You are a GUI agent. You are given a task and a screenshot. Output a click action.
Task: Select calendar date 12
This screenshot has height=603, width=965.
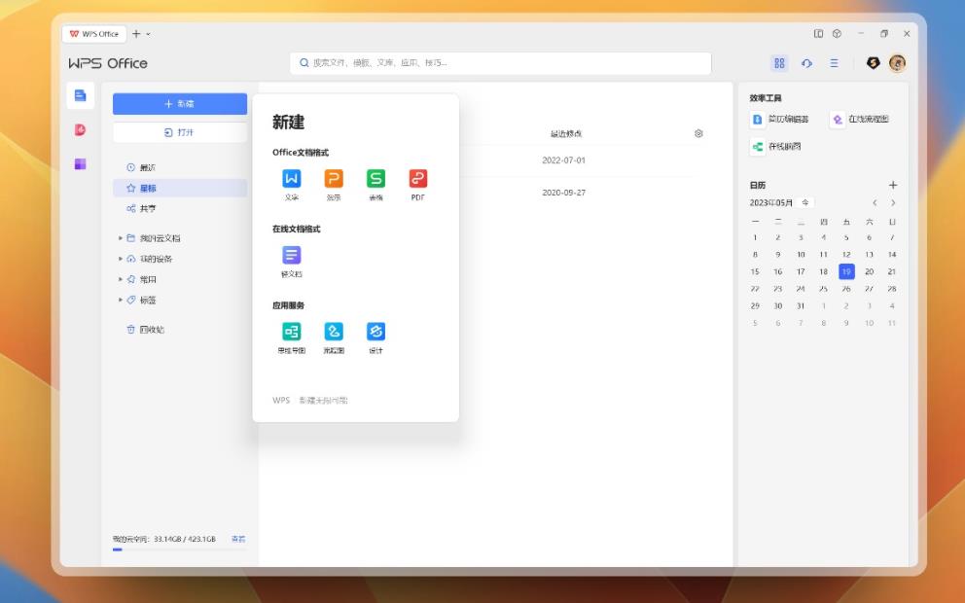[846, 254]
